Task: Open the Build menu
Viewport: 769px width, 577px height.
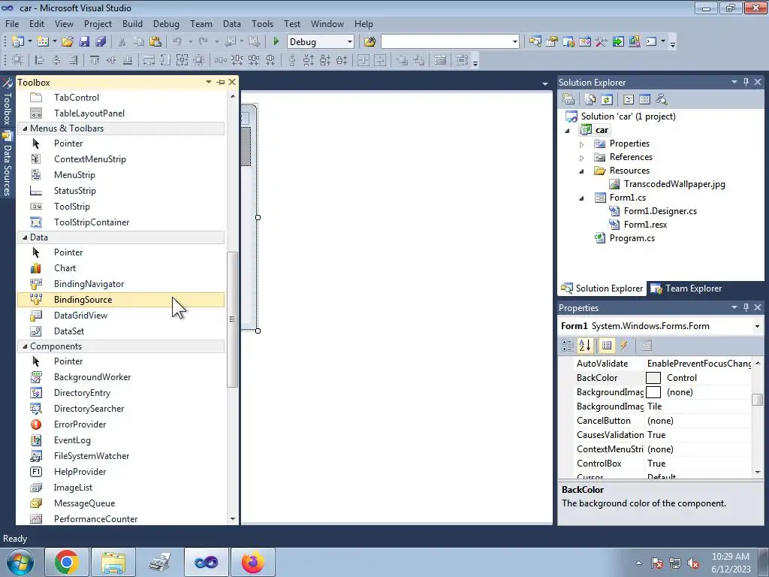Action: pyautogui.click(x=132, y=24)
